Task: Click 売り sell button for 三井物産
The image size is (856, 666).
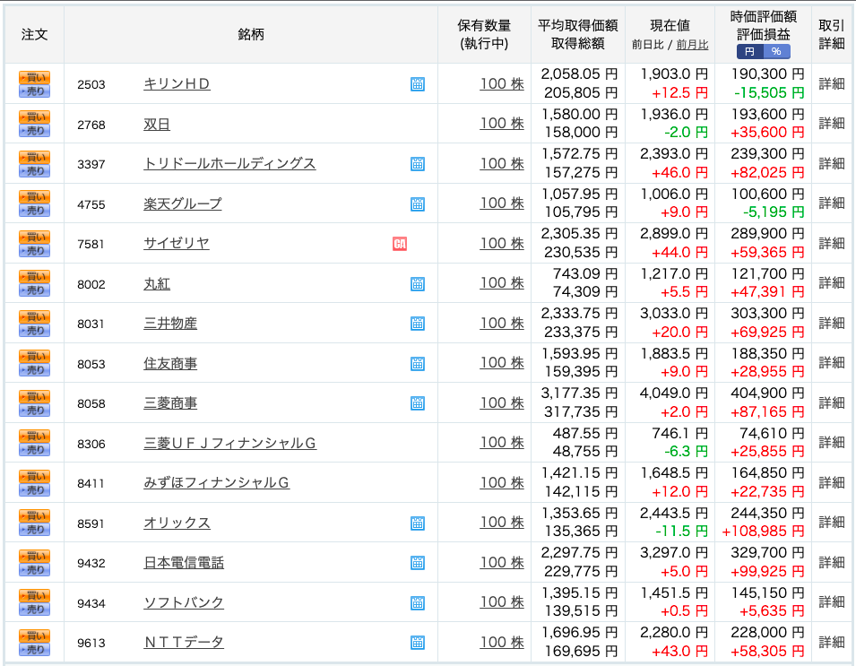Action: click(34, 330)
